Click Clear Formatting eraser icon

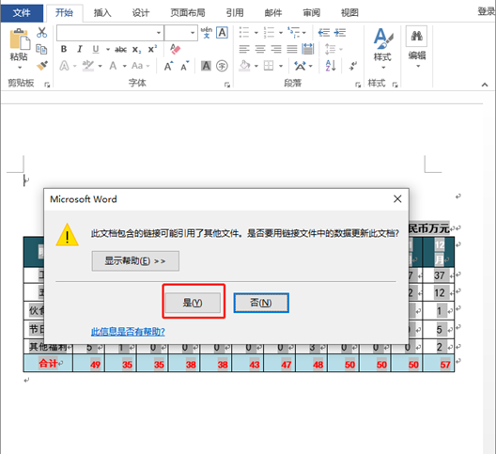coord(175,49)
